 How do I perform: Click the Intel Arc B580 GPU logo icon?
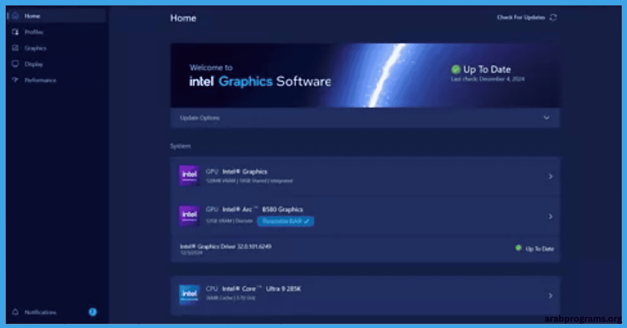[x=189, y=216]
